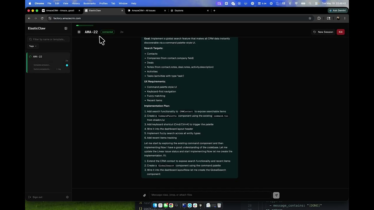
Task: Open the View menu
Action: (x=65, y=3)
